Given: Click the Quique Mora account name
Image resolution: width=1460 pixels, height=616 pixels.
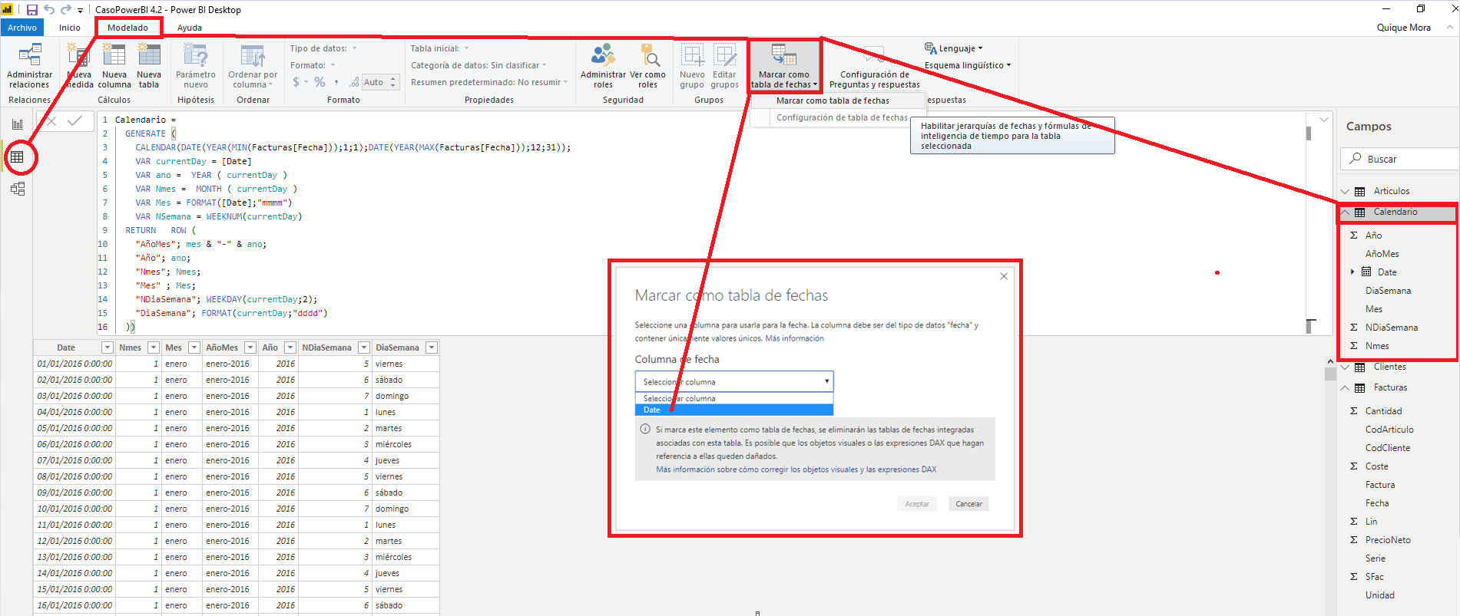Looking at the screenshot, I should [x=1403, y=28].
